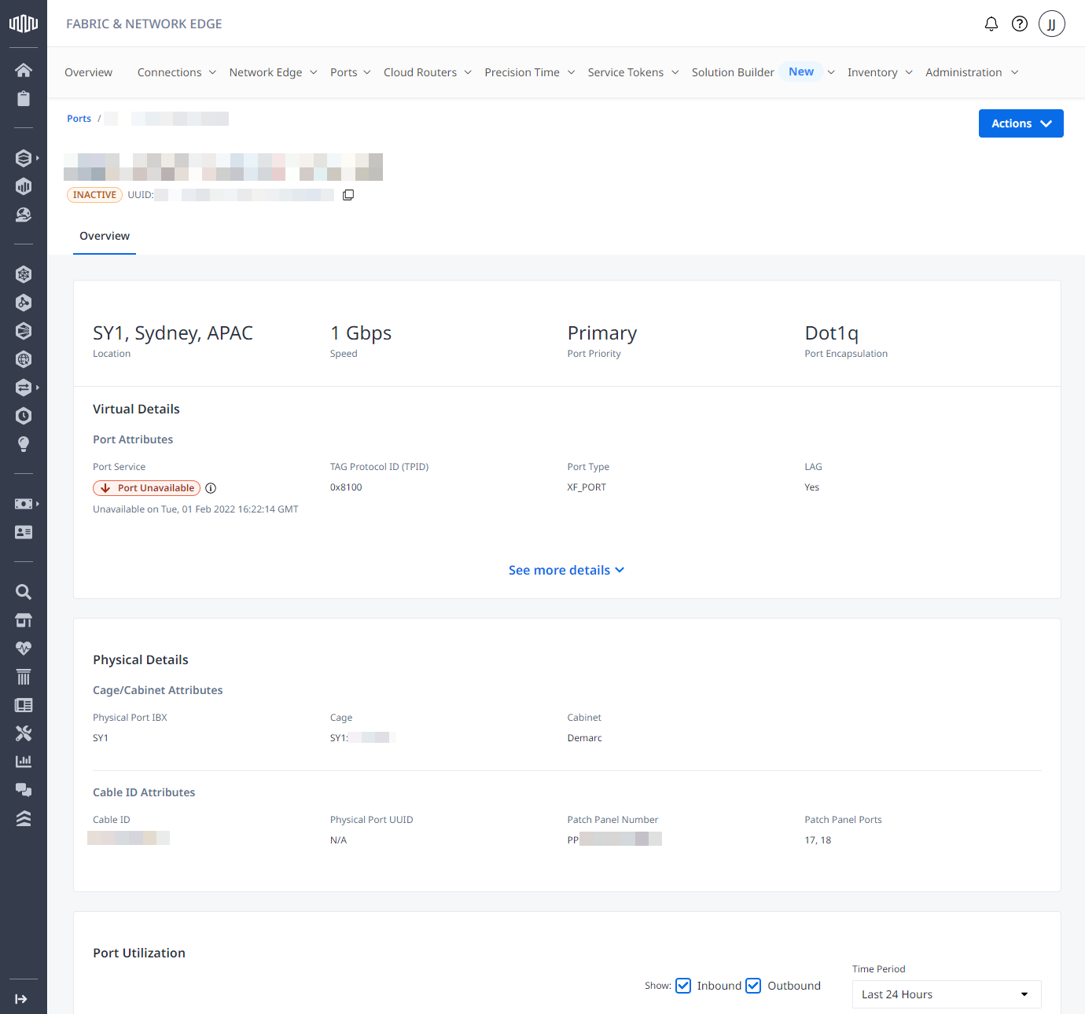The height and width of the screenshot is (1014, 1085).
Task: Click the 'New' badge beside Solution Builder
Action: pos(801,72)
